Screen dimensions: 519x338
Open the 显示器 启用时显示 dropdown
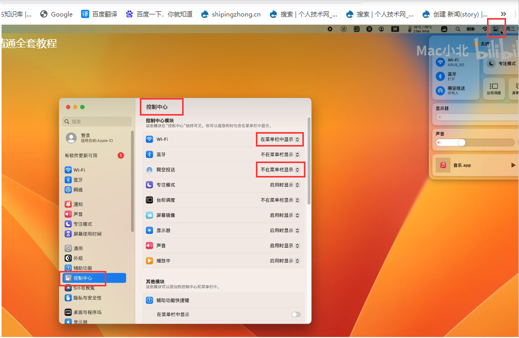[284, 231]
